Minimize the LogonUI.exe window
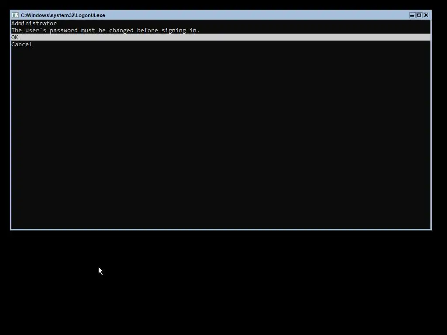 (x=412, y=15)
